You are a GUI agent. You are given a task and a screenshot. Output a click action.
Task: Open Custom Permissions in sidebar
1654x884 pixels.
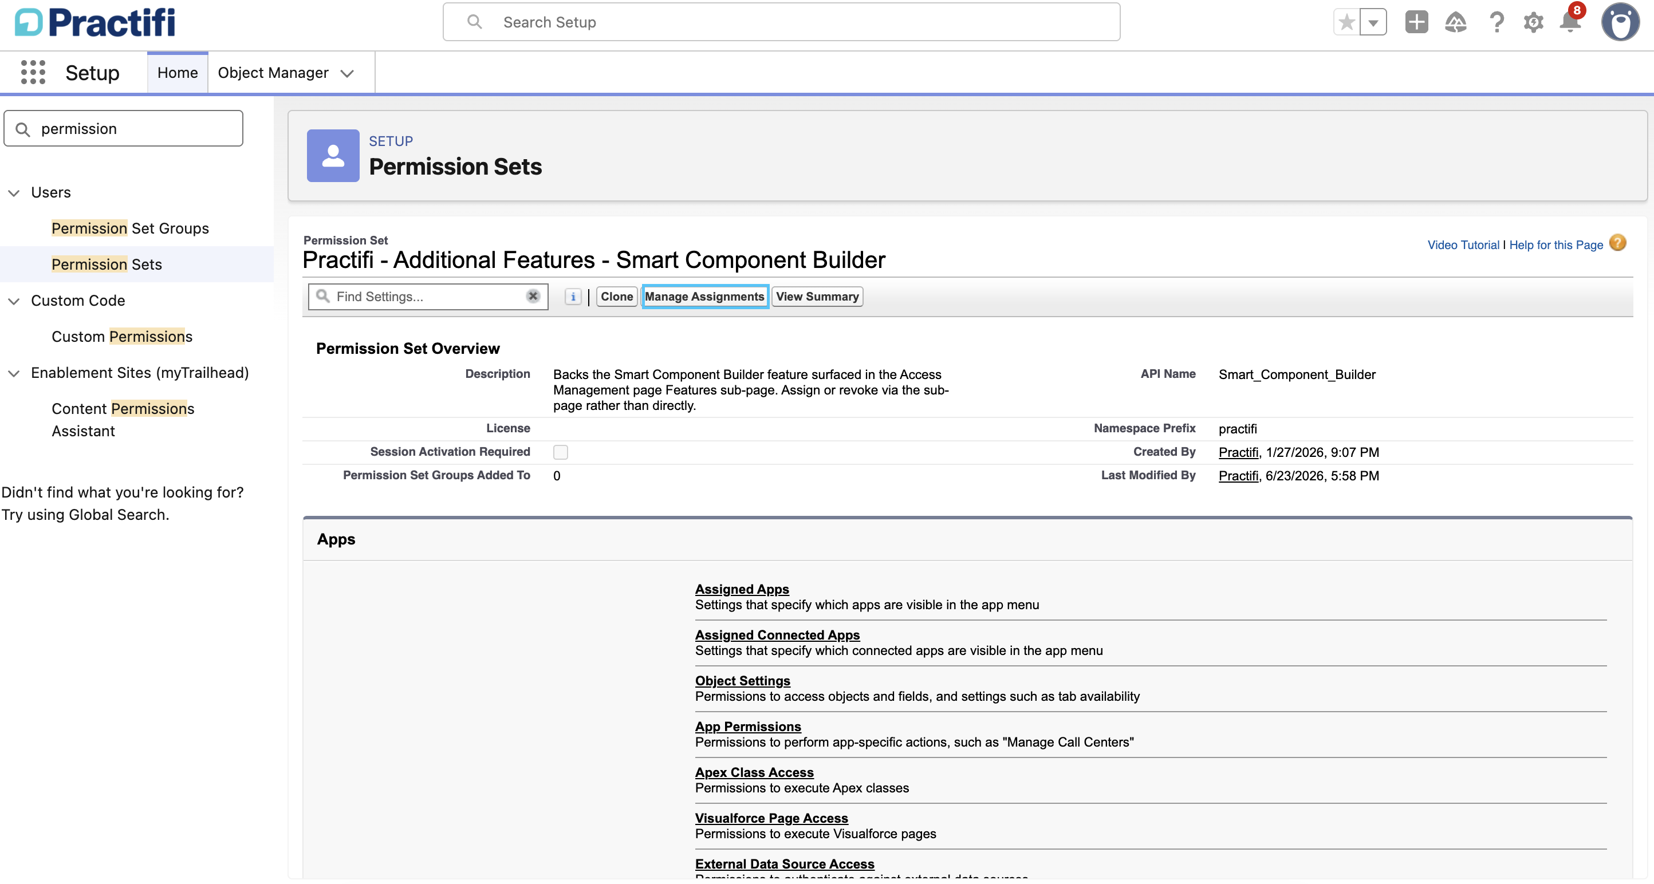pos(122,337)
